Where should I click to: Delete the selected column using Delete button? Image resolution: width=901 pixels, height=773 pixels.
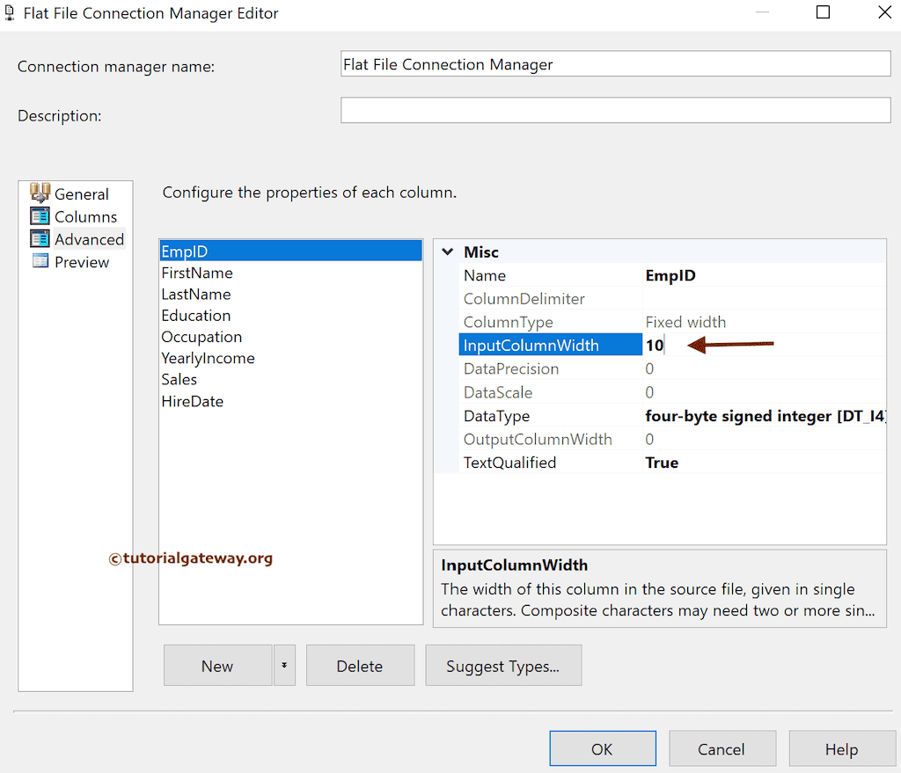tap(360, 666)
